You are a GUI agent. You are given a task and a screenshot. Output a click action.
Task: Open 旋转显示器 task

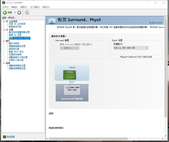point(14,49)
